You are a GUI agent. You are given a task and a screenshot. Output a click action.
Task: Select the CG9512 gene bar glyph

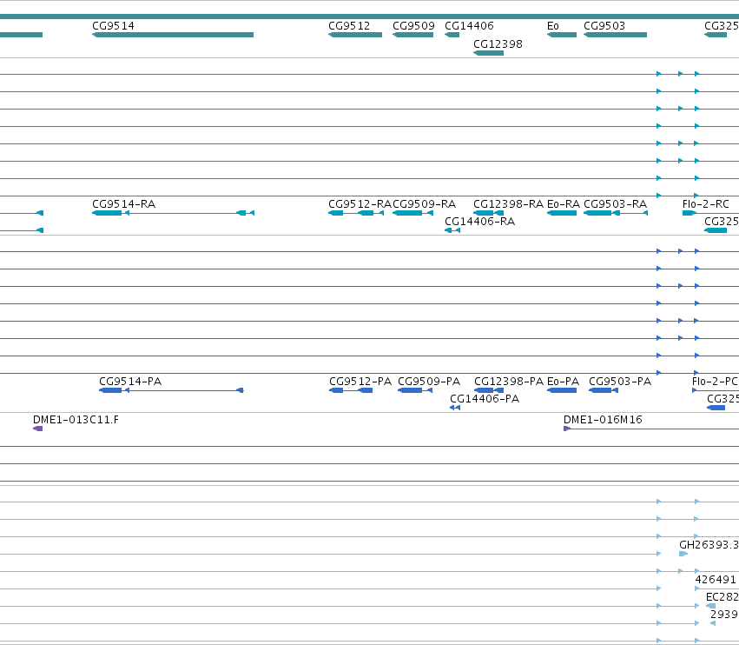coord(355,35)
